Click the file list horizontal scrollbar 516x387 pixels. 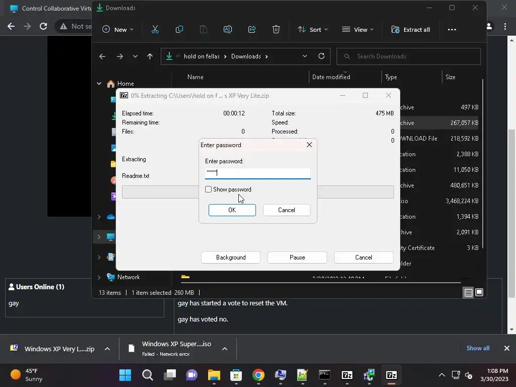tap(321, 282)
